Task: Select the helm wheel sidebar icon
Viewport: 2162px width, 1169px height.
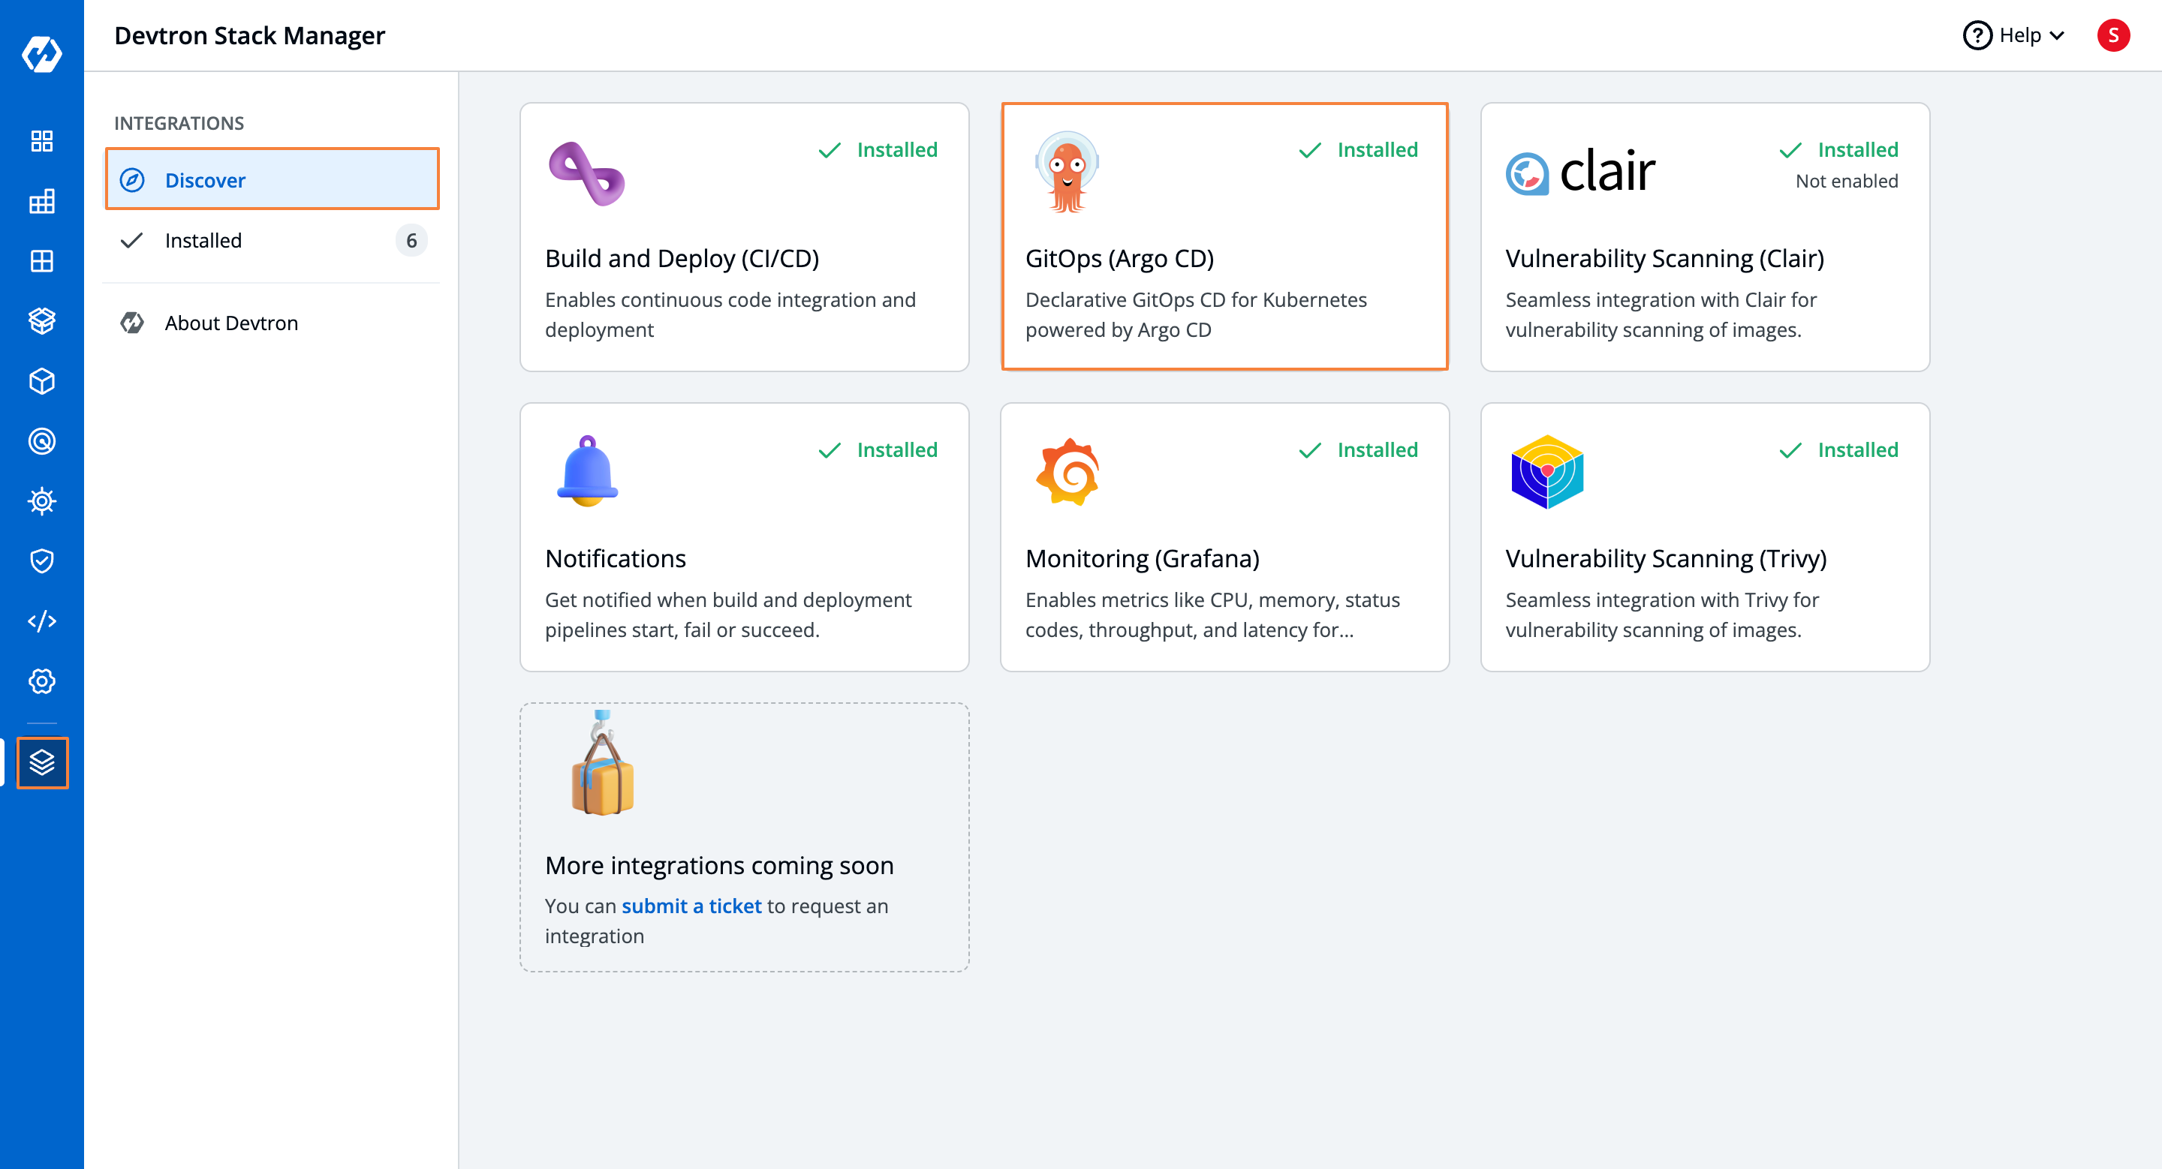Action: 42,500
